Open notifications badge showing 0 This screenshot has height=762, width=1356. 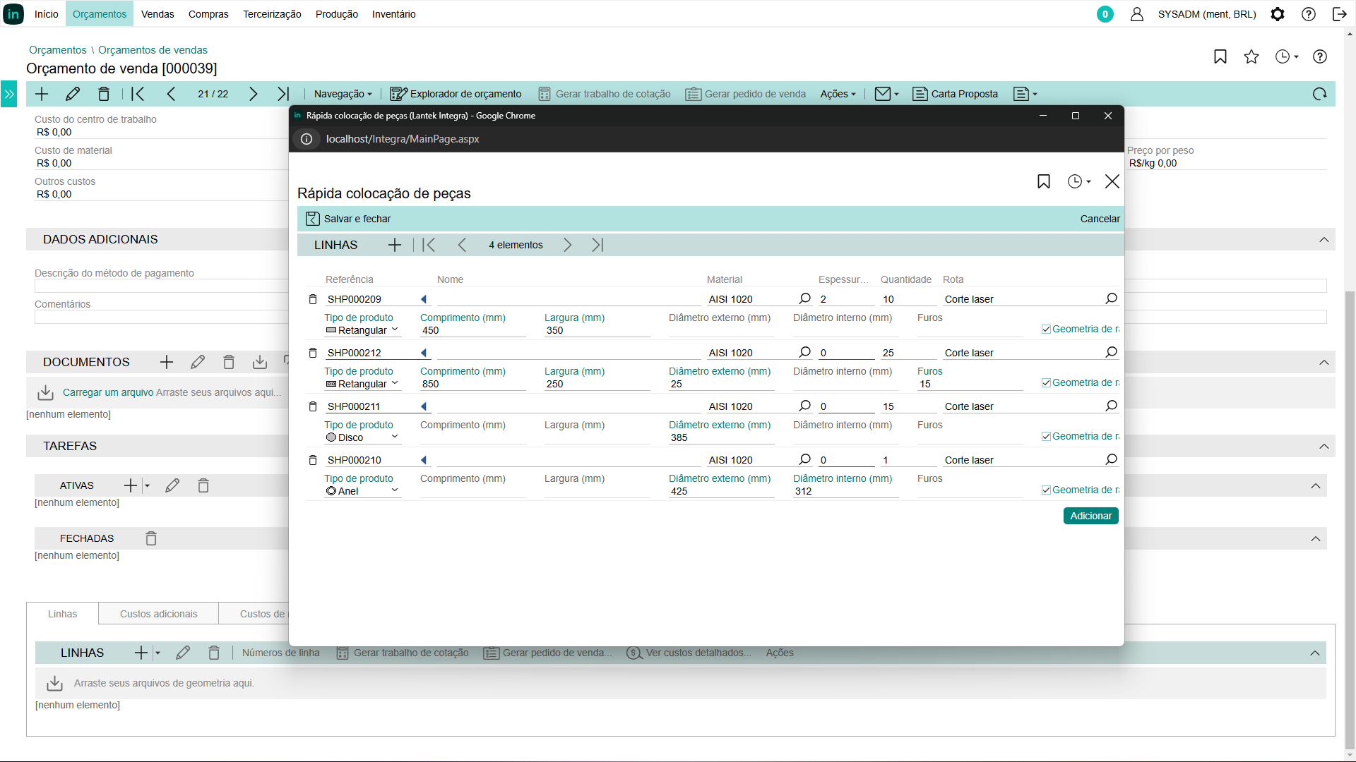[x=1105, y=14]
